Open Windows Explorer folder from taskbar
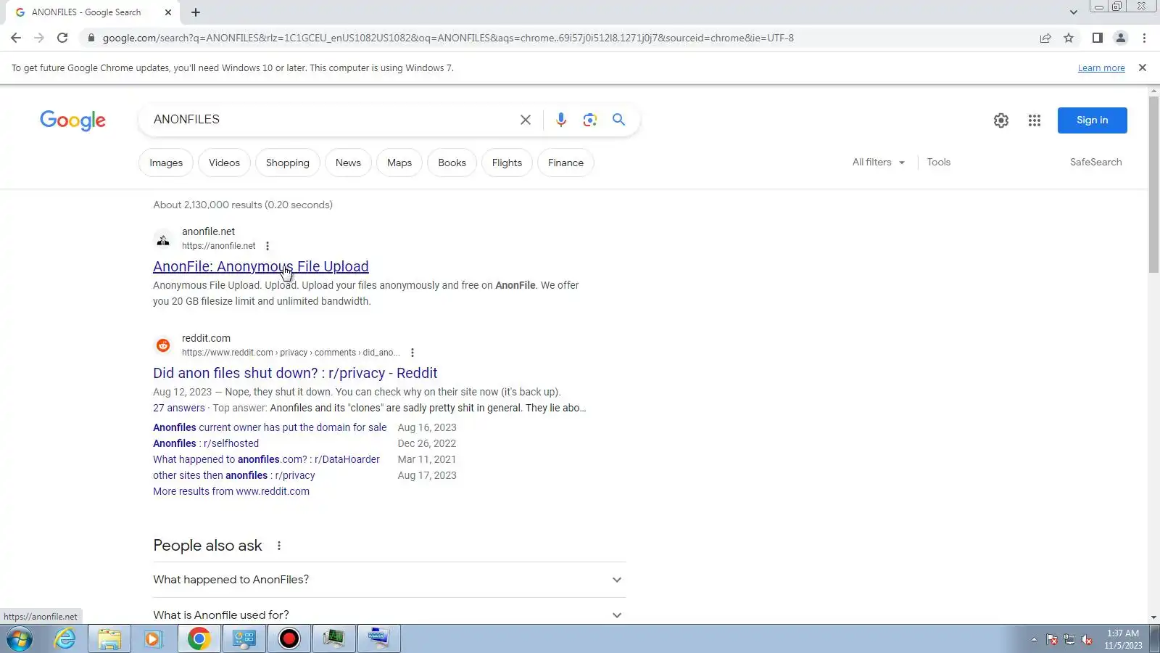The height and width of the screenshot is (653, 1160). [109, 639]
